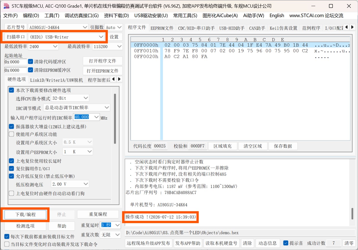Click 清零 success counter button
This screenshot has height=250, width=358.
click(x=349, y=243)
